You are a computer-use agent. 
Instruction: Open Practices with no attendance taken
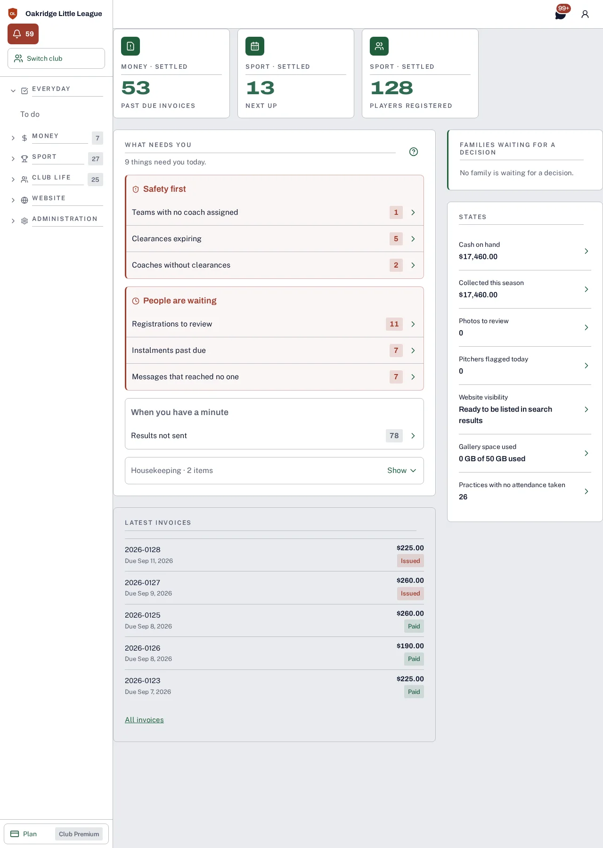(525, 491)
